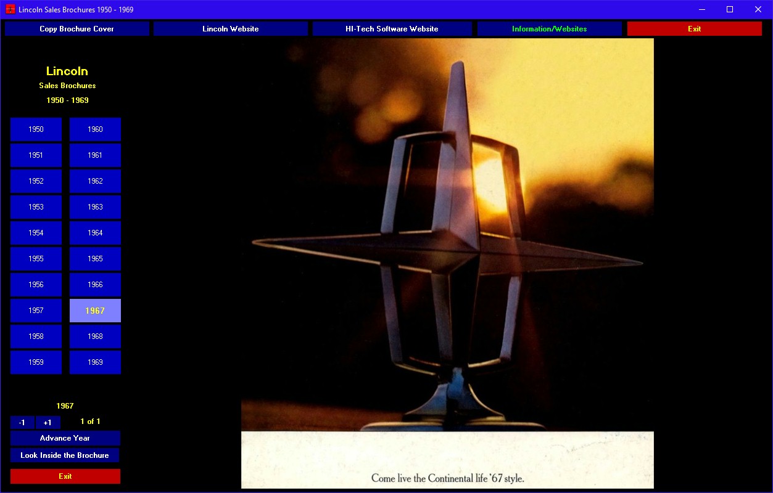Click the 'Sales Brochures' subtitle text
This screenshot has width=773, height=493.
click(67, 86)
